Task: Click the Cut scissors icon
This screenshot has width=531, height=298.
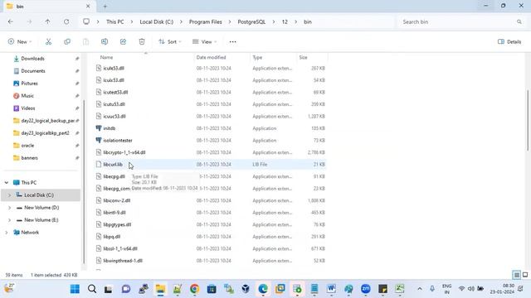Action: [x=48, y=41]
